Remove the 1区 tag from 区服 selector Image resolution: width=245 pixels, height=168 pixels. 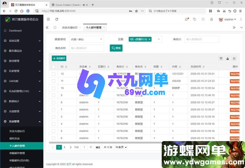[x=149, y=39]
